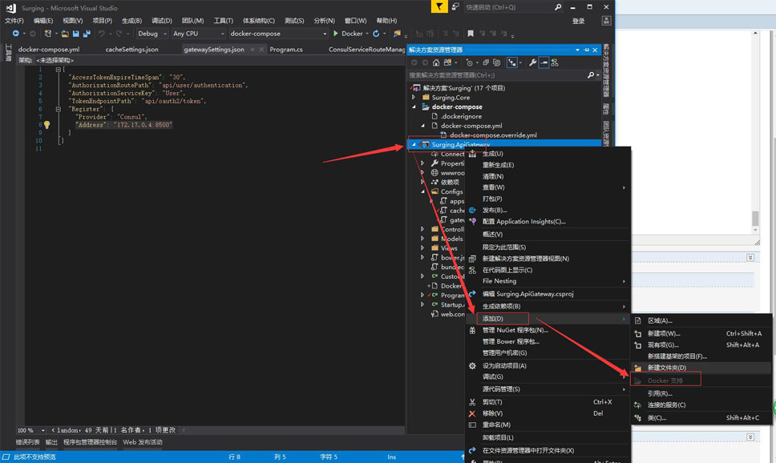Toggle Sync with Active Document in Solution Explorer
776x463 pixels.
tap(511, 62)
